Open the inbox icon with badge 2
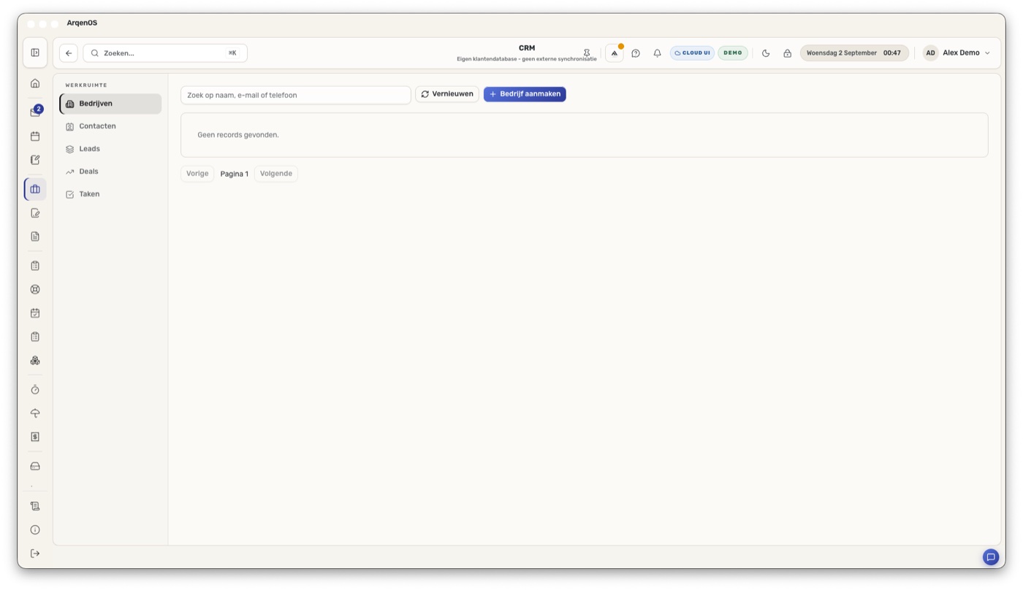1023x590 pixels. point(35,112)
